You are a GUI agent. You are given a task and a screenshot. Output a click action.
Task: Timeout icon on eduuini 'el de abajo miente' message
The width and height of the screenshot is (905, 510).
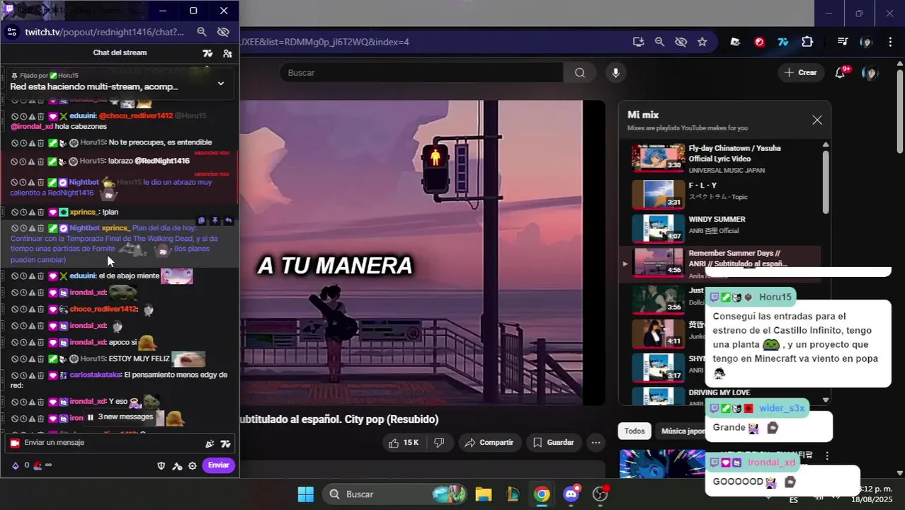point(23,276)
